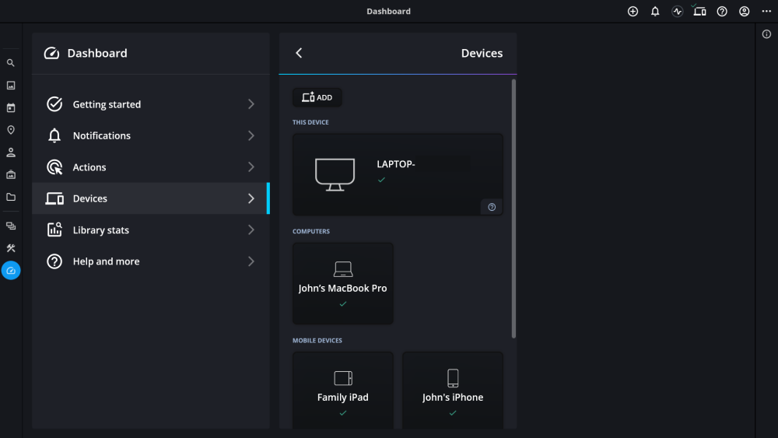Click the MOBILE DEVICES section label
Screen dimensions: 778x438
tap(317, 340)
